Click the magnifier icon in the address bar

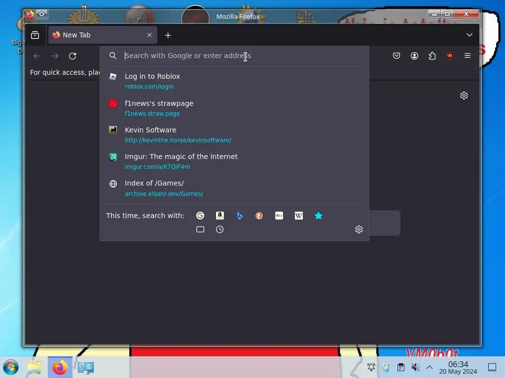pos(113,56)
